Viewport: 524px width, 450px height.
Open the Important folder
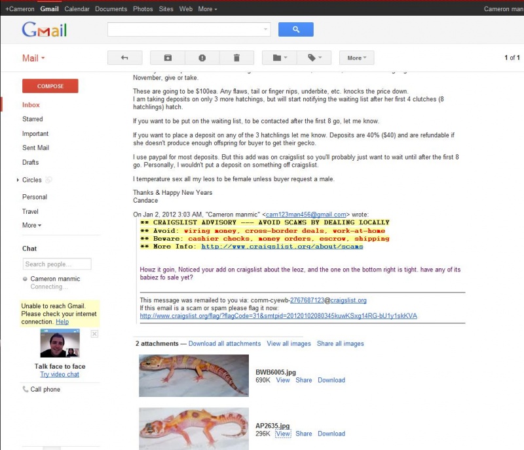[x=35, y=134]
